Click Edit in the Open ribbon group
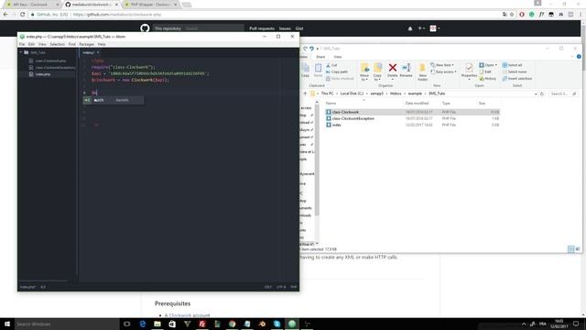586x330 pixels. 485,71
